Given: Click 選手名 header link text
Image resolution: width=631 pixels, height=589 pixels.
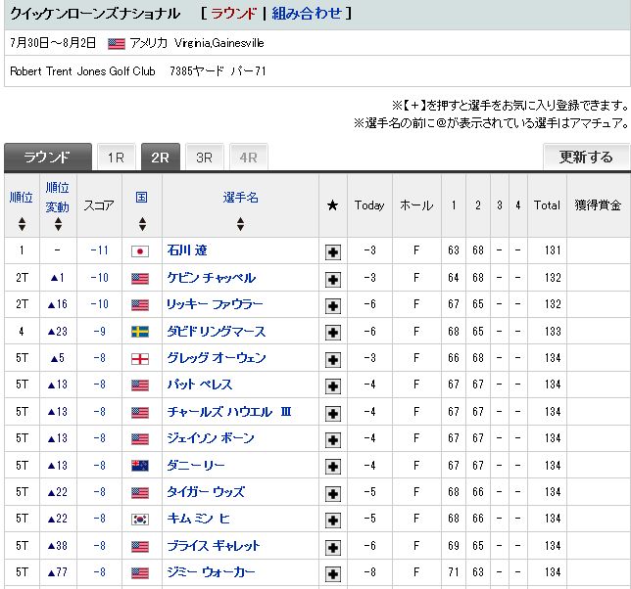Looking at the screenshot, I should pos(241,198).
